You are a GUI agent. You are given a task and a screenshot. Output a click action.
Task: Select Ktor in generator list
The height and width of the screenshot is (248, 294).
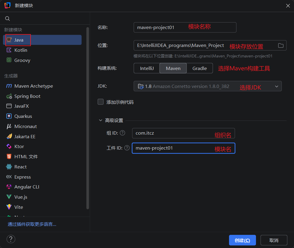[42, 146]
